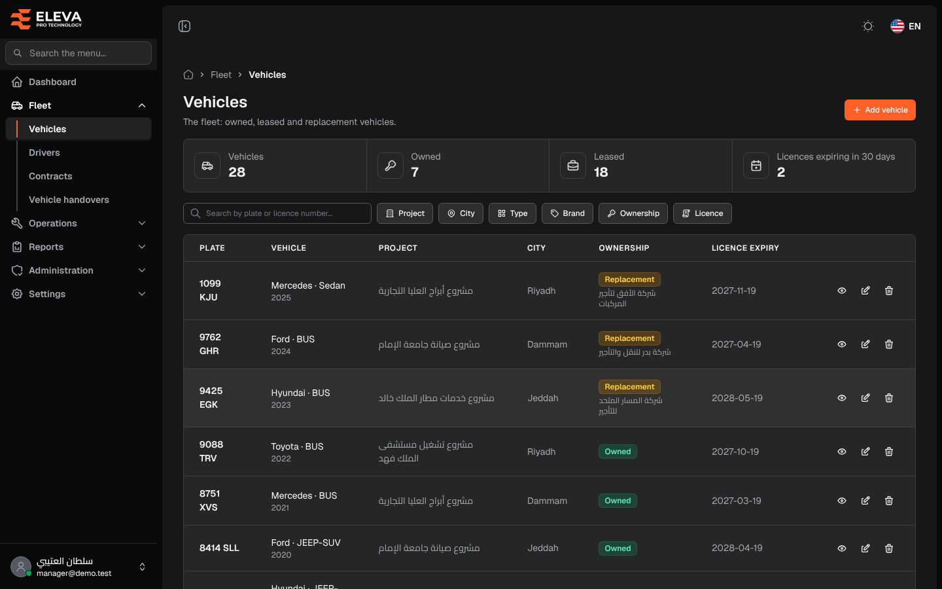Image resolution: width=942 pixels, height=589 pixels.
Task: Expand the Settings sidebar section
Action: tap(78, 294)
